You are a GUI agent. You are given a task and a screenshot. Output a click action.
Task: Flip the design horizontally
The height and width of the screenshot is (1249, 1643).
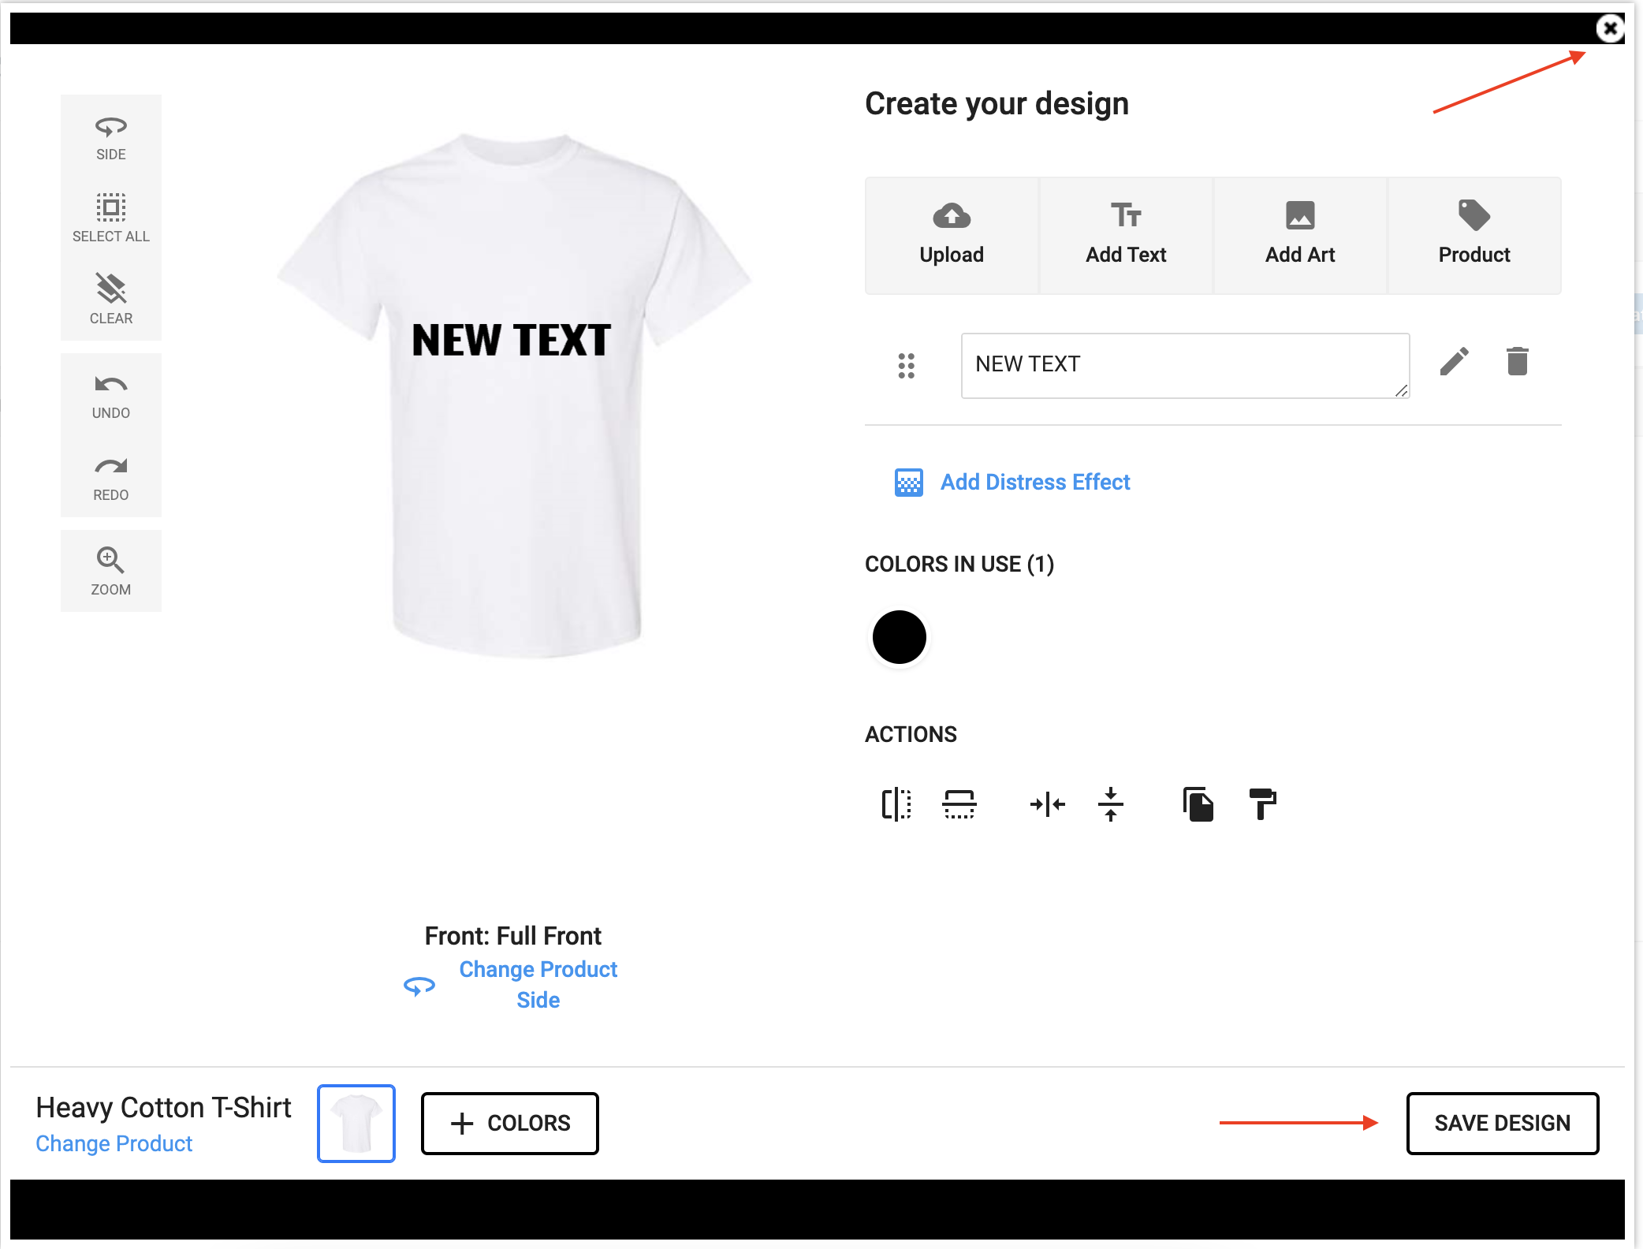896,804
